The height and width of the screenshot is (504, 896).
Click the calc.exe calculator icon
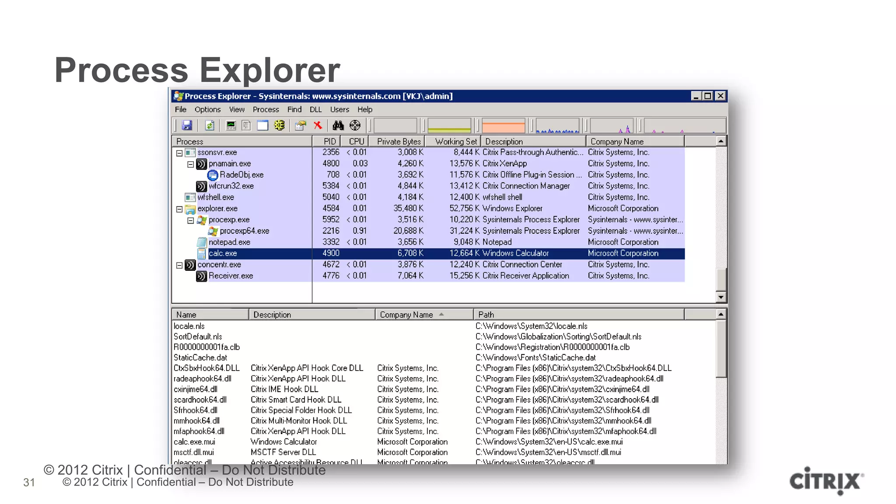201,254
